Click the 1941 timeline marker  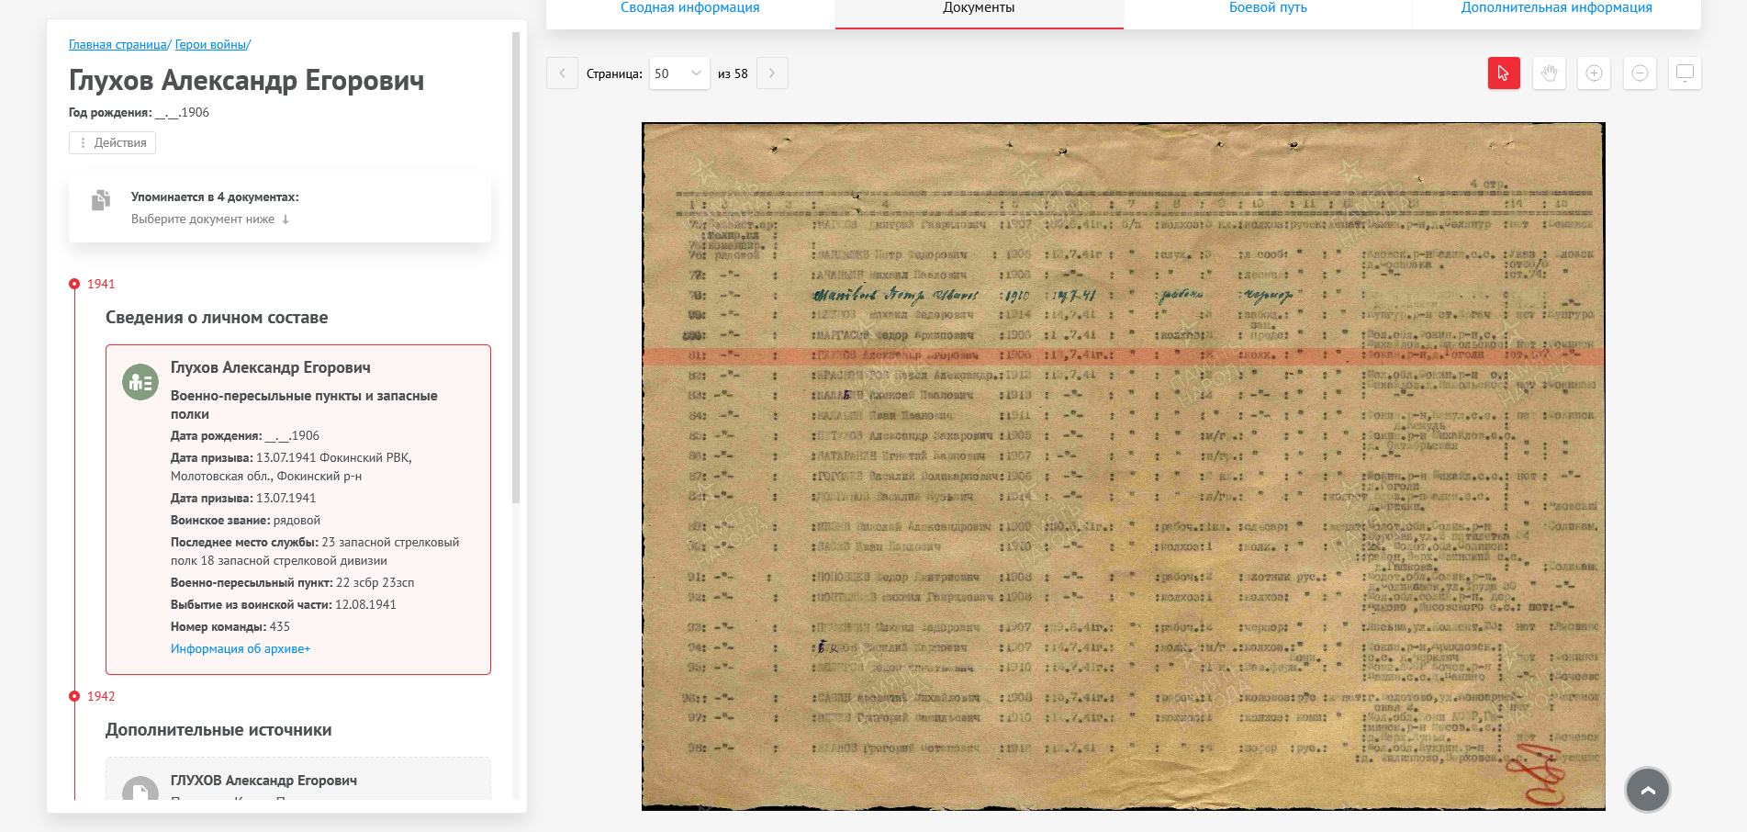coord(74,284)
